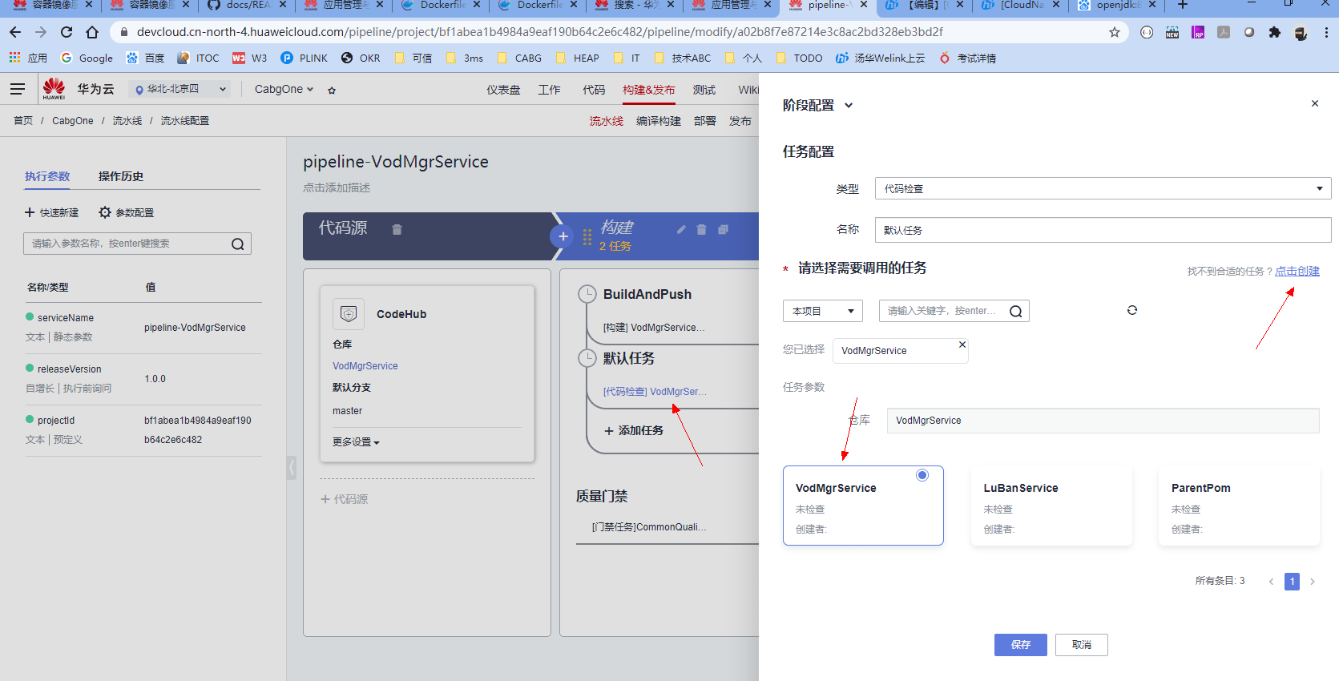Open 工作 menu item
This screenshot has width=1339, height=681.
point(550,90)
